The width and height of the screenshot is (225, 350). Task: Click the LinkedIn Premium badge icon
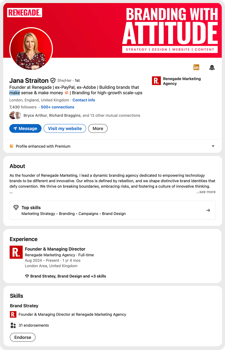pos(196,67)
